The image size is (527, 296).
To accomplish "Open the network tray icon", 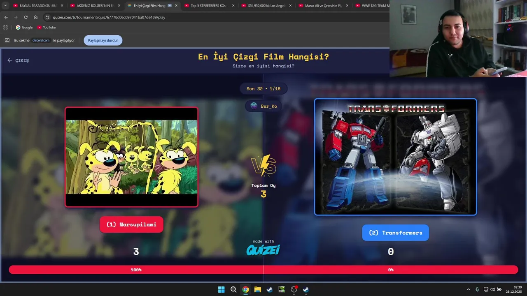I will click(486, 289).
